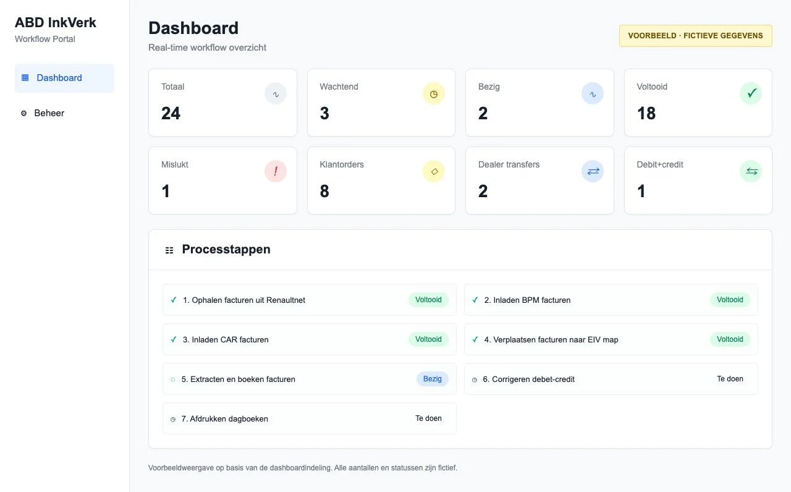791x492 pixels.
Task: Click the Dealer transfers card label
Action: click(x=509, y=164)
